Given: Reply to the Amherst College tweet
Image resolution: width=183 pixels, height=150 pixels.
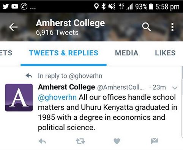Looking at the screenshot, I should tap(42, 141).
